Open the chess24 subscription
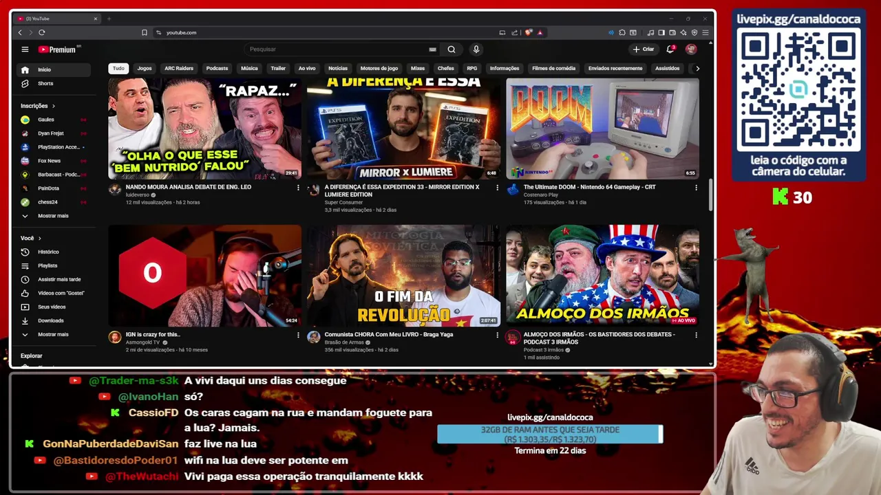 click(x=54, y=202)
